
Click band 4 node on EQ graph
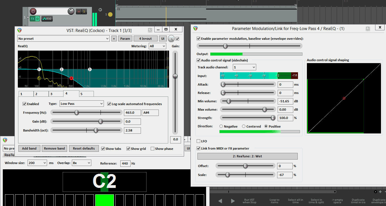click(71, 78)
